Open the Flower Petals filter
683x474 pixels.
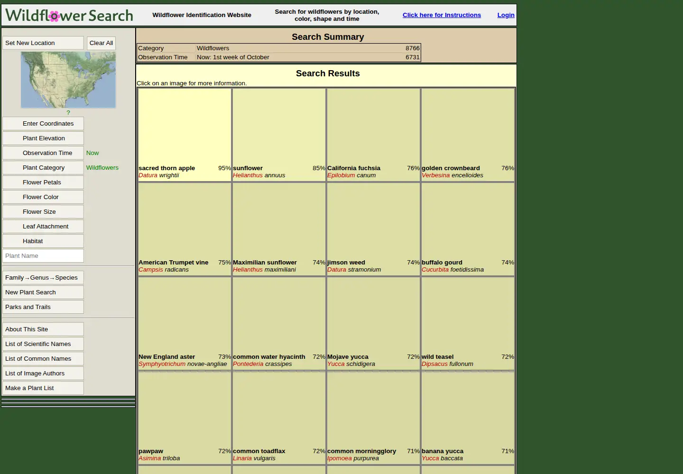coord(43,182)
